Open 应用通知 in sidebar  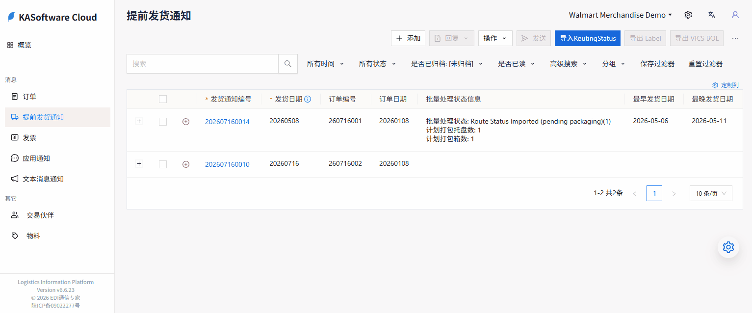(x=57, y=158)
